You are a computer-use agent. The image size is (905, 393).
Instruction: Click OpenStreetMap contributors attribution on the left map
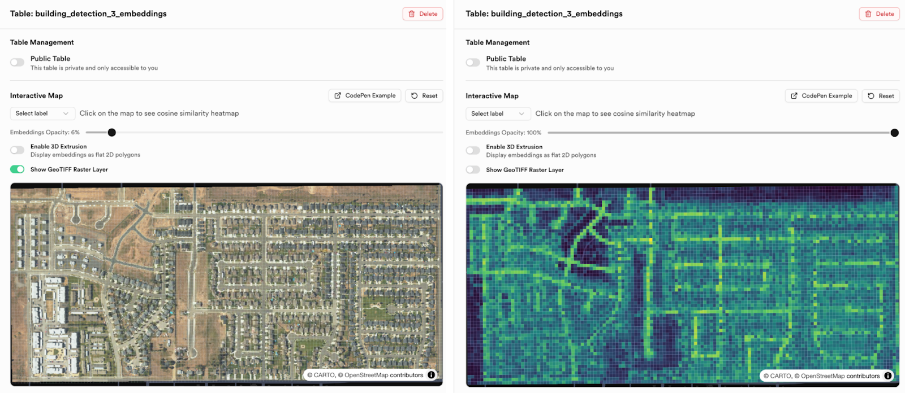click(383, 375)
